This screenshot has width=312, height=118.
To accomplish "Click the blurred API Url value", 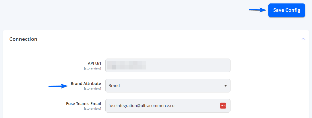I will (127, 65).
